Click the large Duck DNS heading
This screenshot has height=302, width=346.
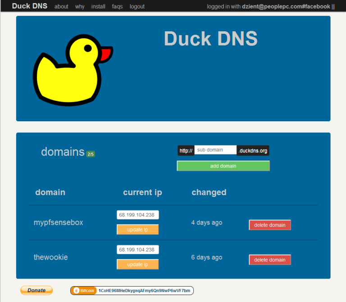[x=211, y=39]
